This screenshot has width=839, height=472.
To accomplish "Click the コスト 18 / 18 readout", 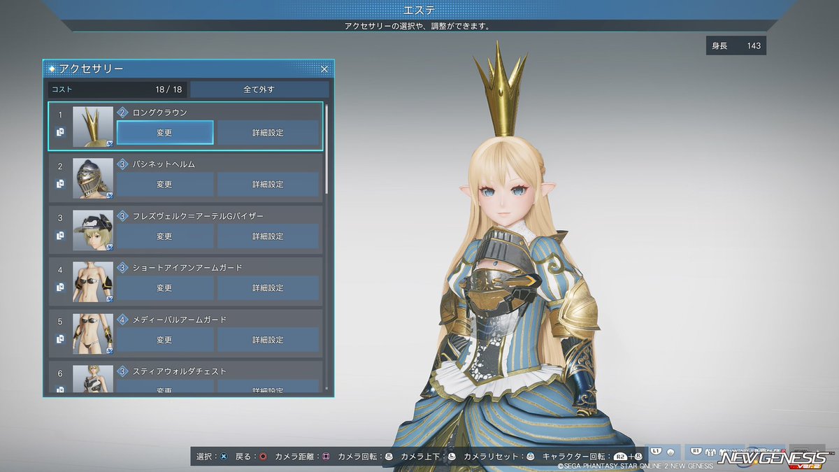I will point(117,90).
